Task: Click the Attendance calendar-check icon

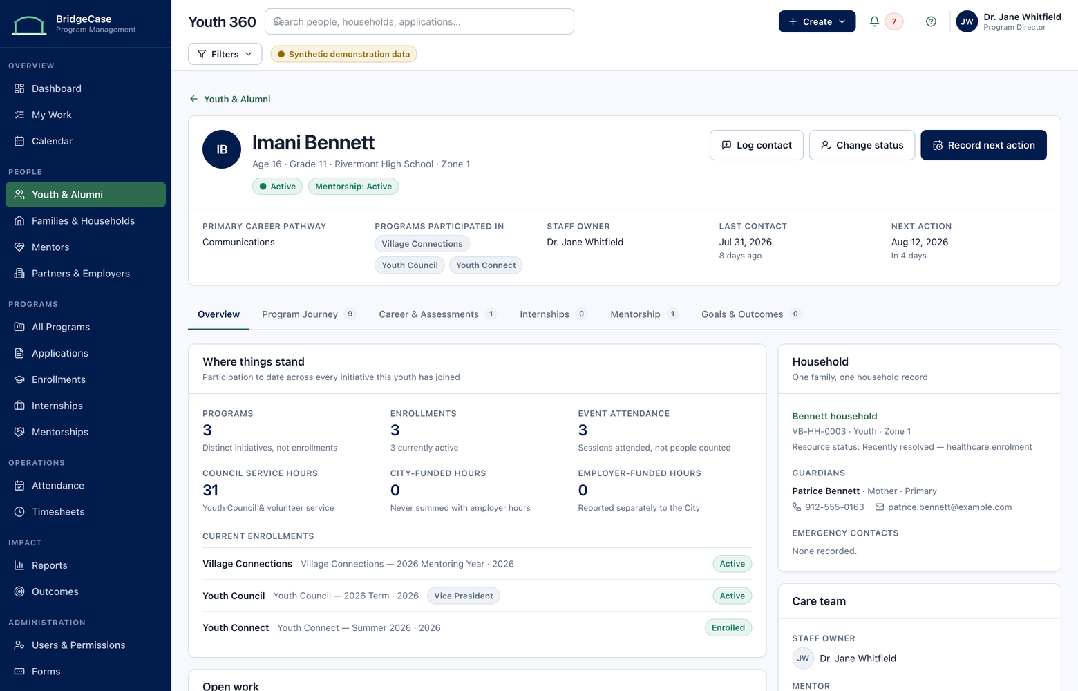Action: point(19,486)
